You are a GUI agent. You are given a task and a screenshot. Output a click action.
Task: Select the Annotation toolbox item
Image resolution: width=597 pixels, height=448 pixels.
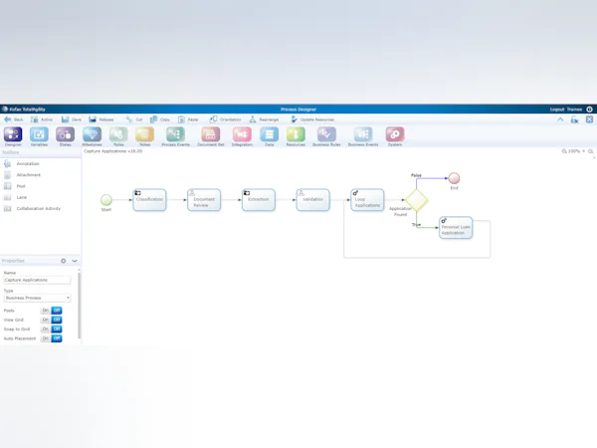(22, 164)
